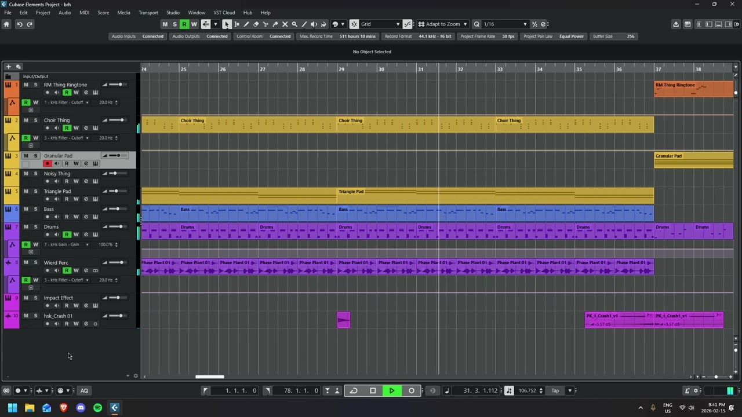Open '3 - kHs Filter - Cutoff' parameter dropdown
The height and width of the screenshot is (417, 742).
tap(66, 138)
